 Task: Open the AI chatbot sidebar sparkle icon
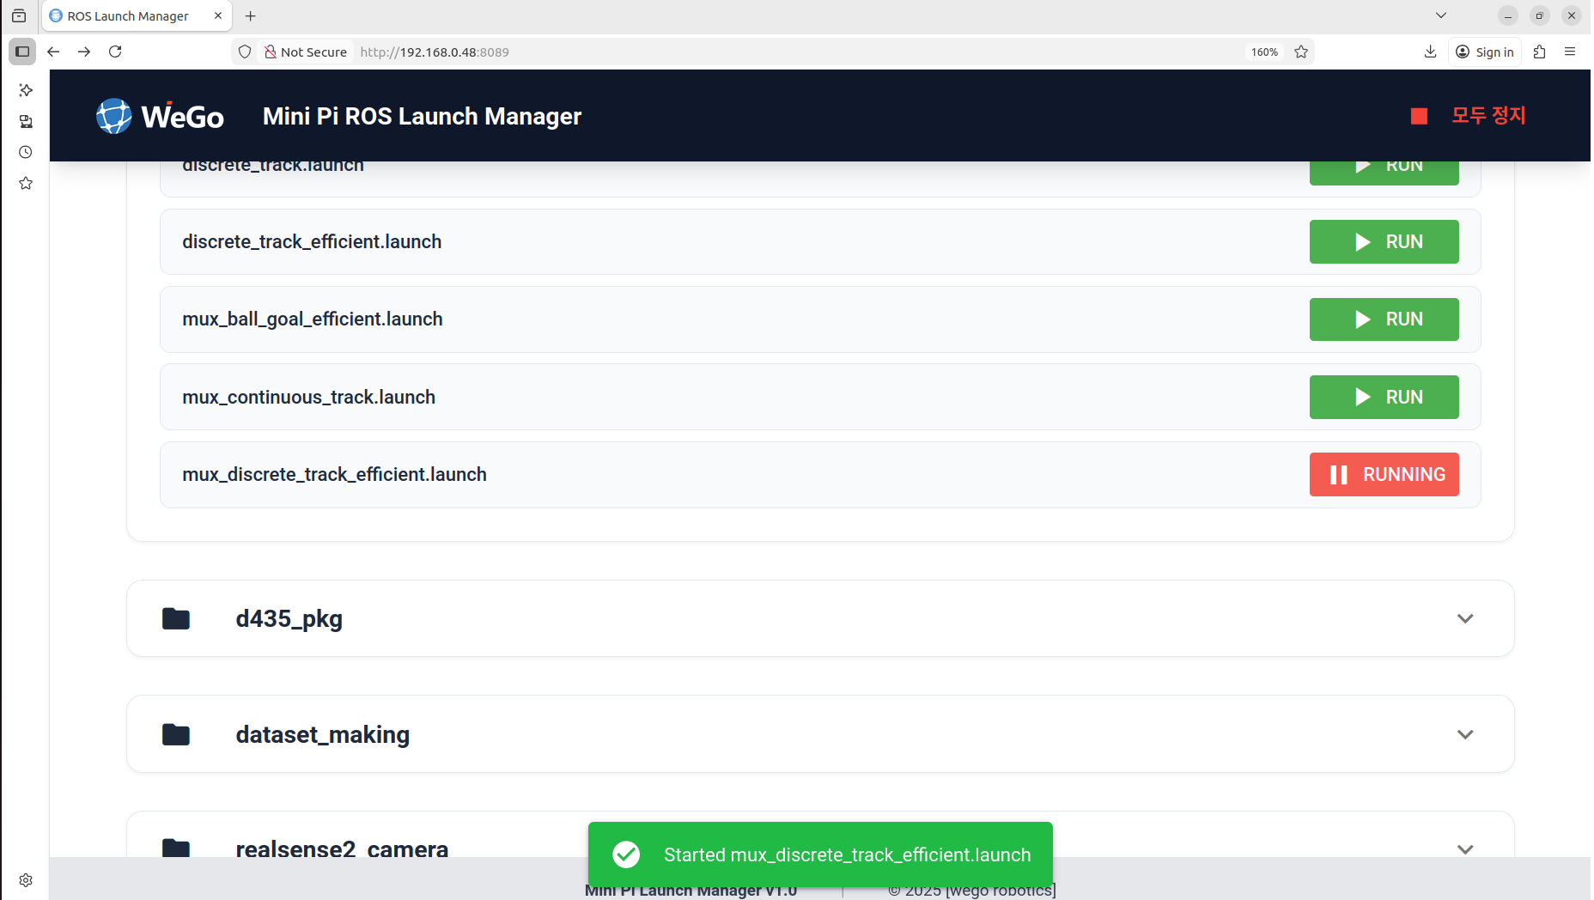click(26, 90)
